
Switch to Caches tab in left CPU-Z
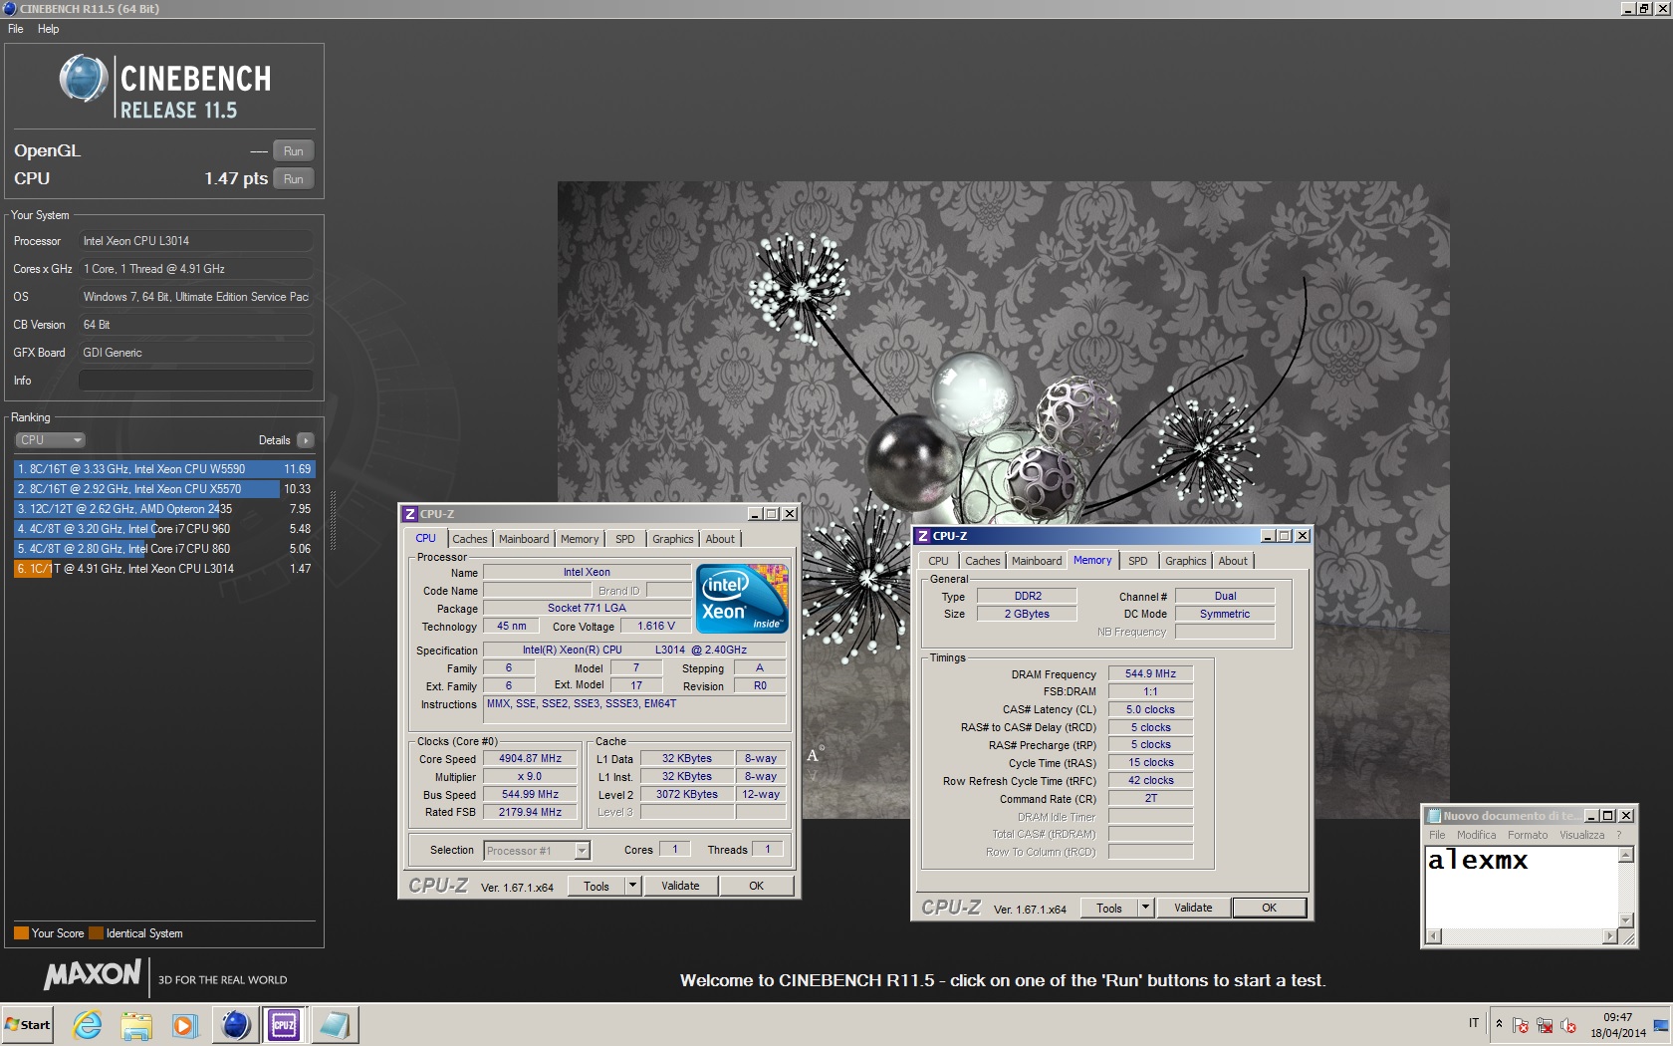pos(470,539)
